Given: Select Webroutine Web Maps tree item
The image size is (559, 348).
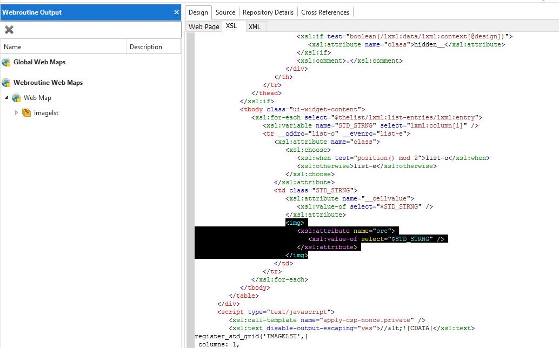Looking at the screenshot, I should click(x=48, y=83).
